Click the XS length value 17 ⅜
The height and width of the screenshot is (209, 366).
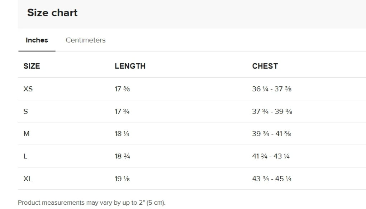(x=122, y=89)
